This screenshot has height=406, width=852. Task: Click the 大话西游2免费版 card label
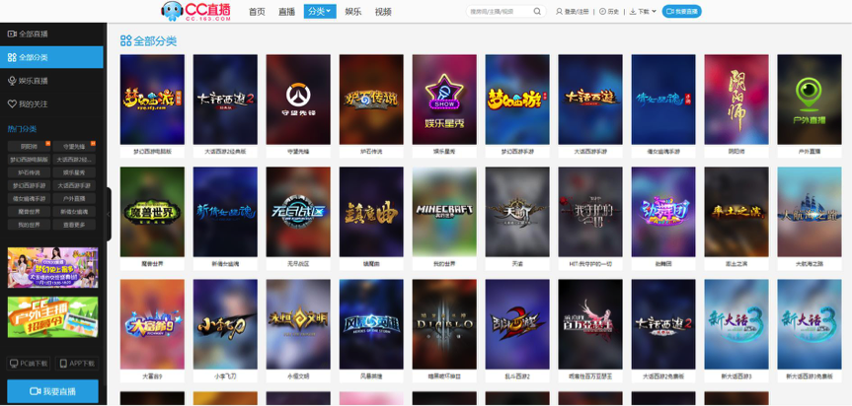[662, 376]
